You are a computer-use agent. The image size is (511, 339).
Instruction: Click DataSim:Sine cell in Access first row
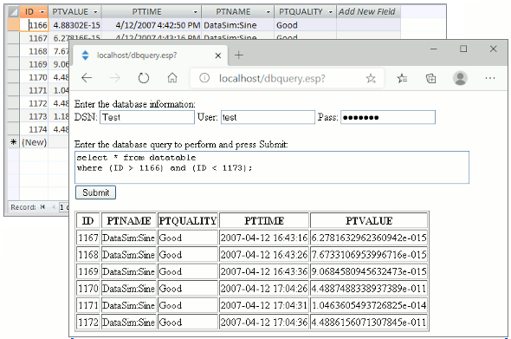238,25
